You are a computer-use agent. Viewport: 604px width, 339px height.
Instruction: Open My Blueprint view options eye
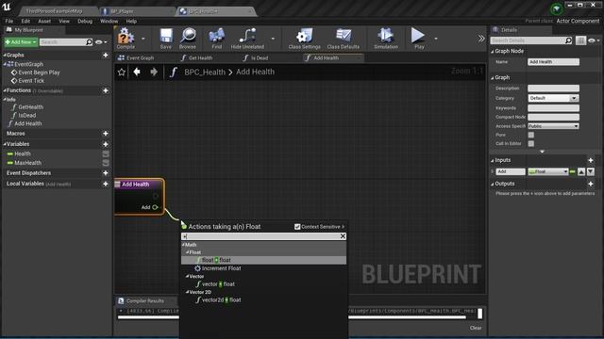101,41
